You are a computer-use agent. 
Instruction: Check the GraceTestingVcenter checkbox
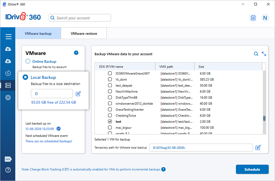tap(110, 109)
